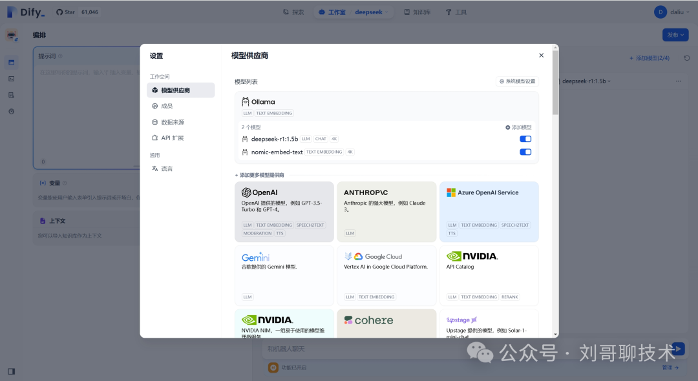Select the Gemini provider card
The width and height of the screenshot is (698, 381).
click(x=284, y=276)
